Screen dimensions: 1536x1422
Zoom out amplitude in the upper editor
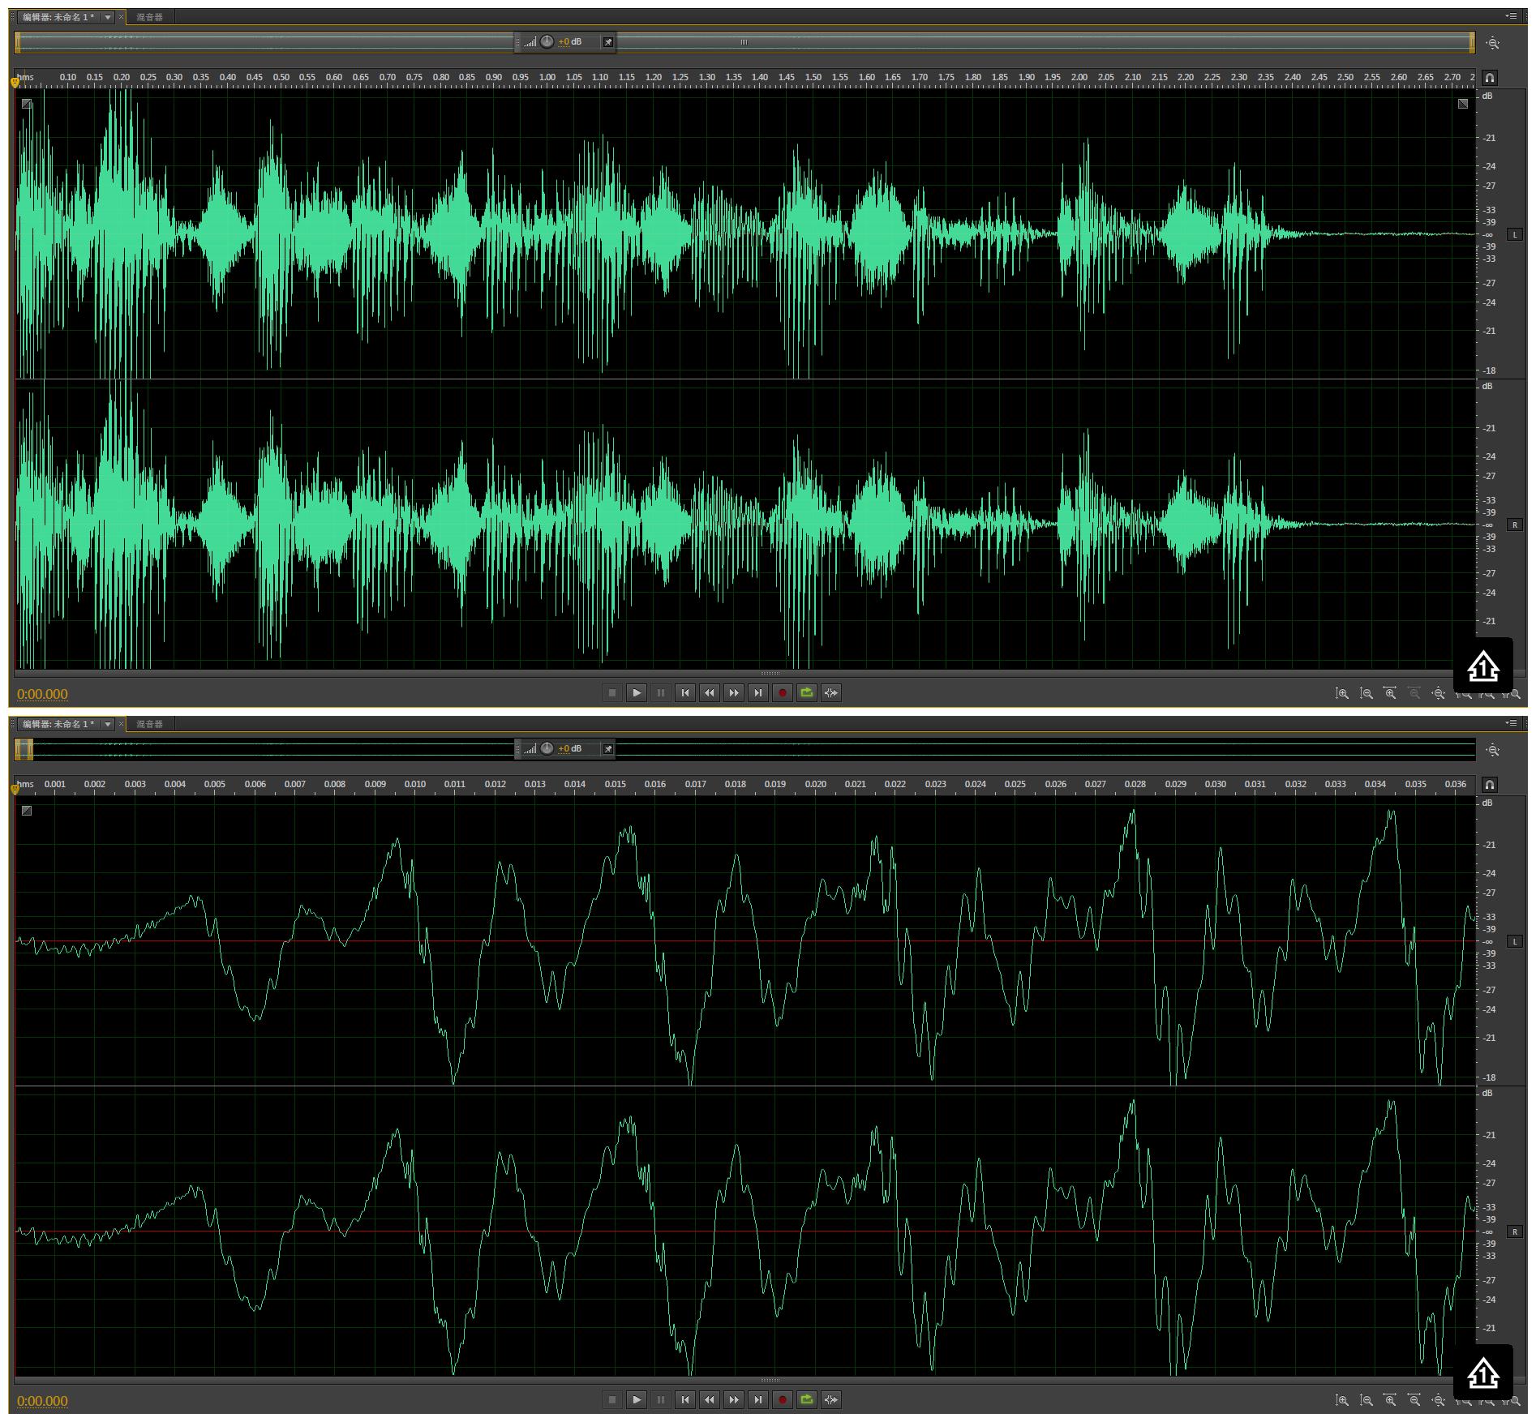tap(1367, 693)
